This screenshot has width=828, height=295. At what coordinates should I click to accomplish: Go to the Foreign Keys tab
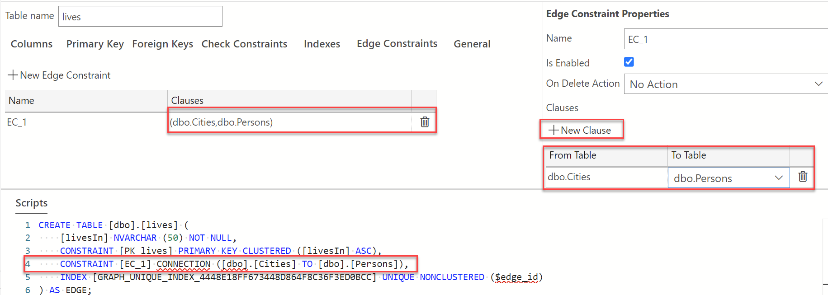click(x=162, y=44)
